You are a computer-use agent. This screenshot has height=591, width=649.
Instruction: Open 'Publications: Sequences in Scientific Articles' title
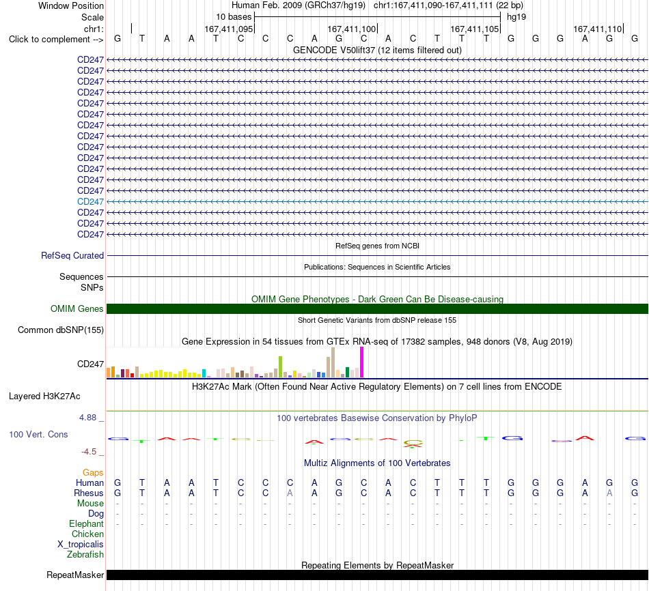[x=377, y=267]
